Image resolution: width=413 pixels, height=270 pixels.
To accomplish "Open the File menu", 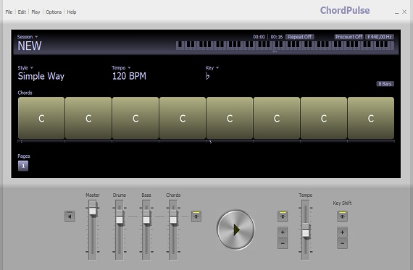I will (9, 12).
